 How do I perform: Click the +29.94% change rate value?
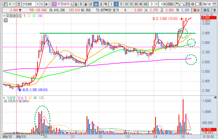[x=41, y=10]
